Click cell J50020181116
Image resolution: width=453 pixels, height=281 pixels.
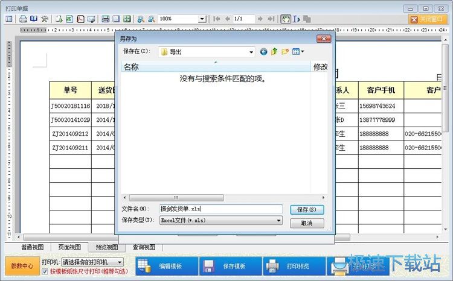click(x=71, y=106)
